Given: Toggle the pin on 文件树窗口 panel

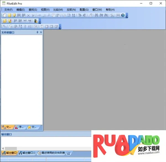Looking at the screenshot, I should (37, 32).
